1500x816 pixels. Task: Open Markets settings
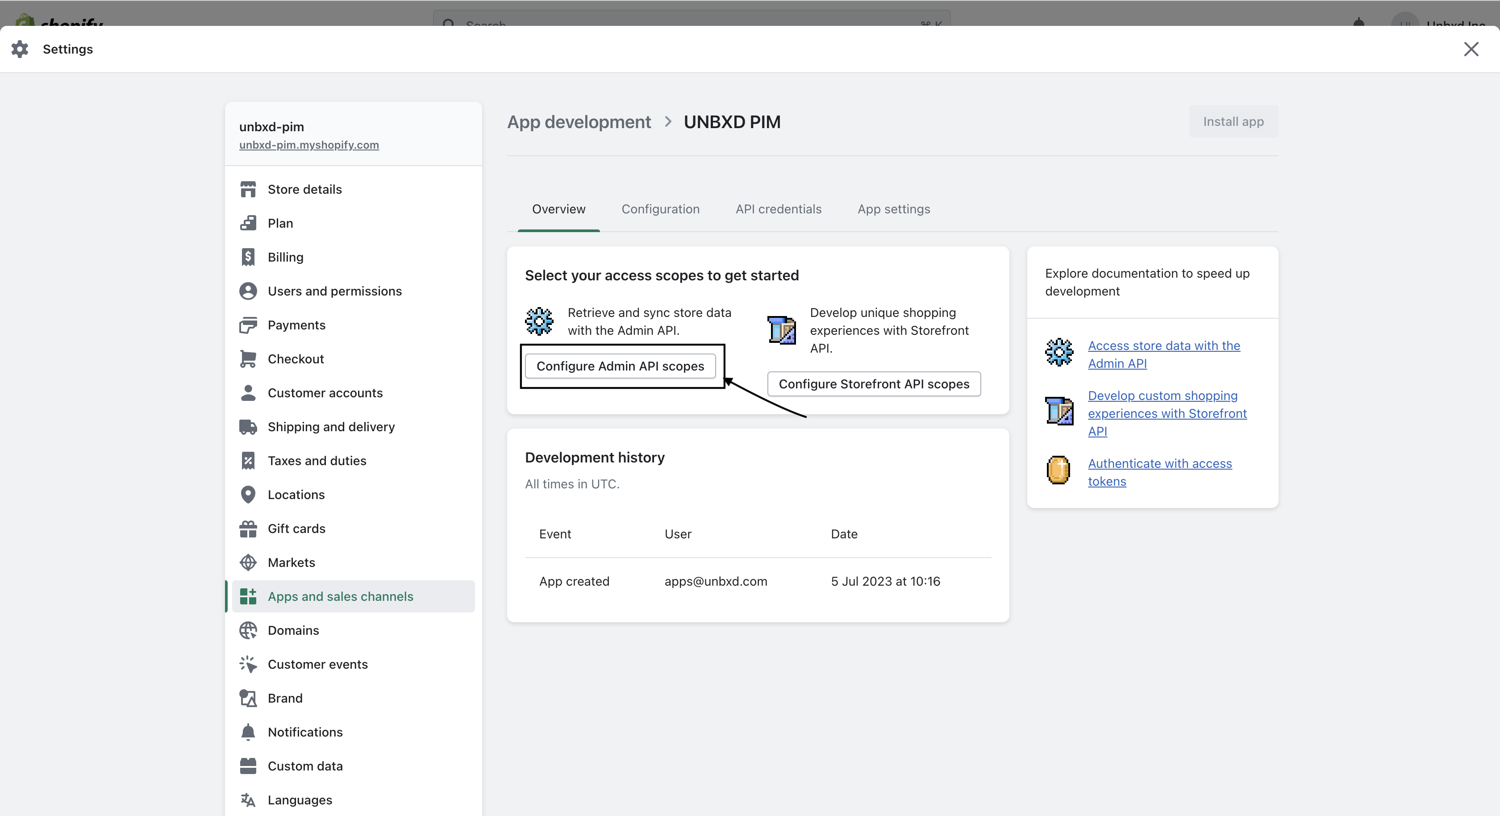tap(353, 562)
